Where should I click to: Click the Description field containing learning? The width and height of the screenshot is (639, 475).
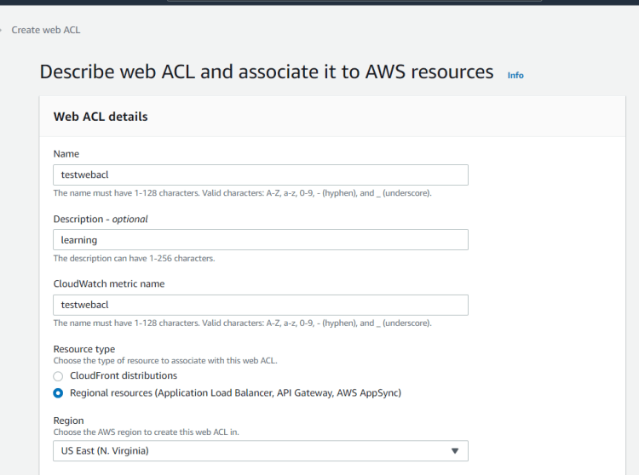tap(260, 240)
